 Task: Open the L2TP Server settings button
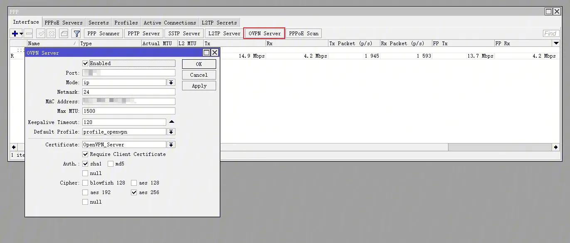pos(224,34)
